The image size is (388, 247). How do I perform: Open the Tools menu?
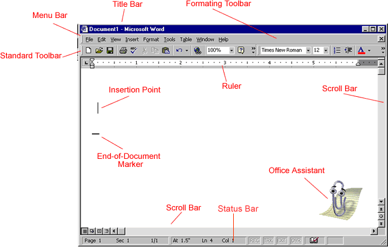tap(170, 40)
